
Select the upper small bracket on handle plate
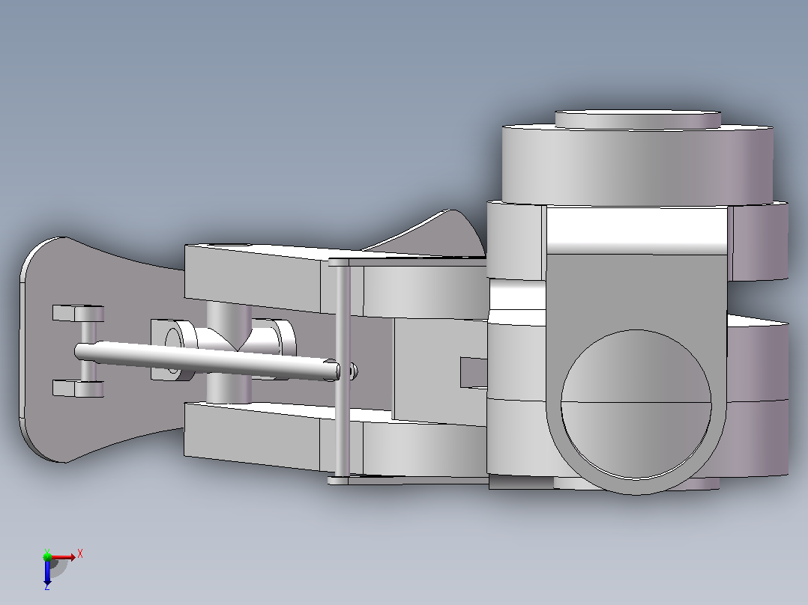78,313
